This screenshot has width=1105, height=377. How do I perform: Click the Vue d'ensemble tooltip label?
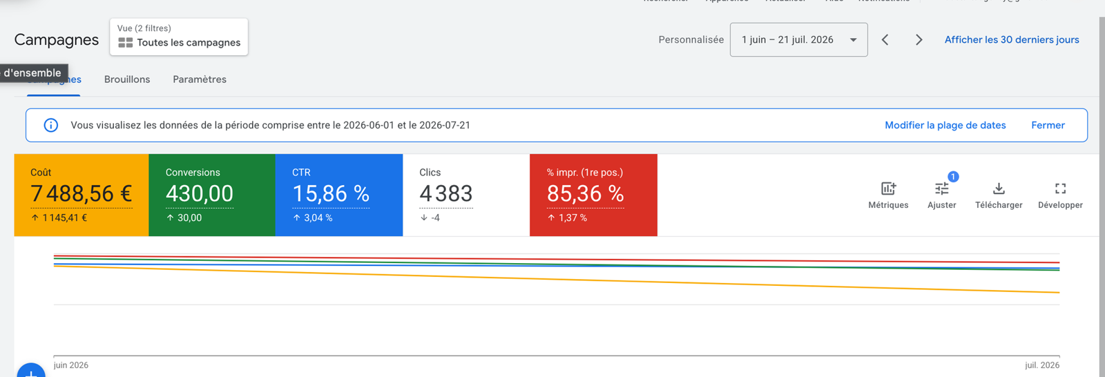33,72
